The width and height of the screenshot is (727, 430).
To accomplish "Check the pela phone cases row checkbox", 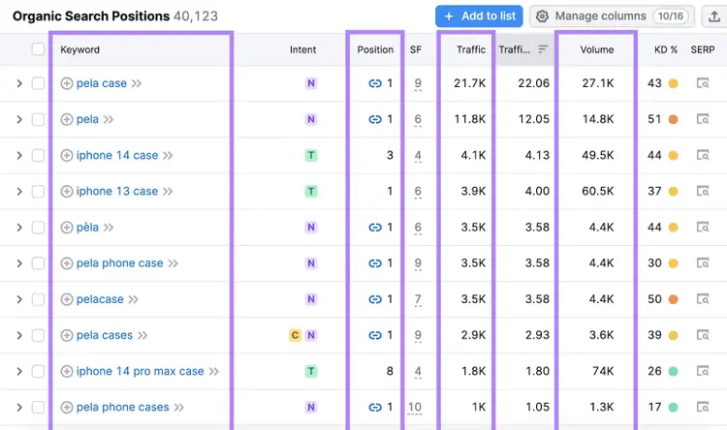I will tap(38, 408).
